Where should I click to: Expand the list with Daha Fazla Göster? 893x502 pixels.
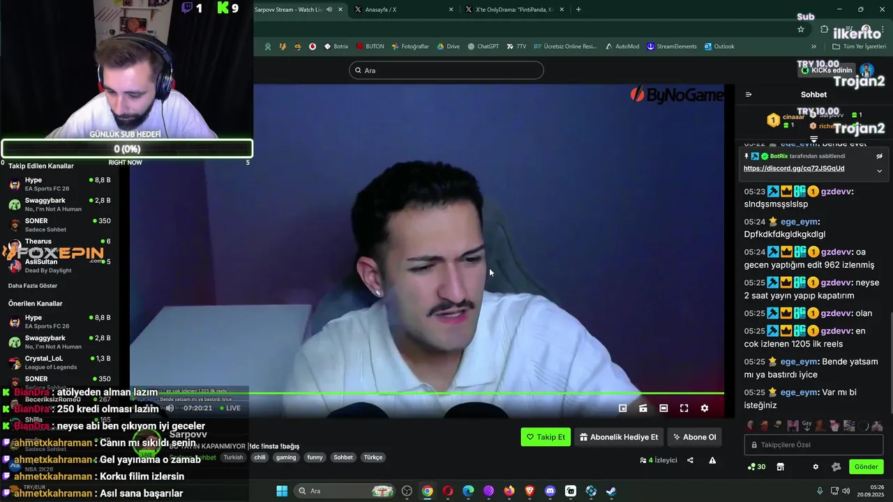coord(33,286)
